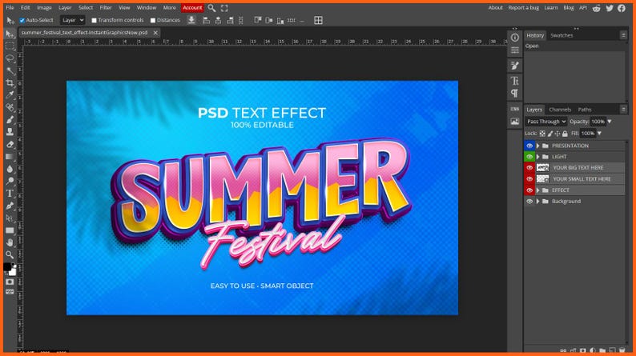Screen dimensions: 636x356
Task: Open the Properties sliders panel icon
Action: click(515, 50)
